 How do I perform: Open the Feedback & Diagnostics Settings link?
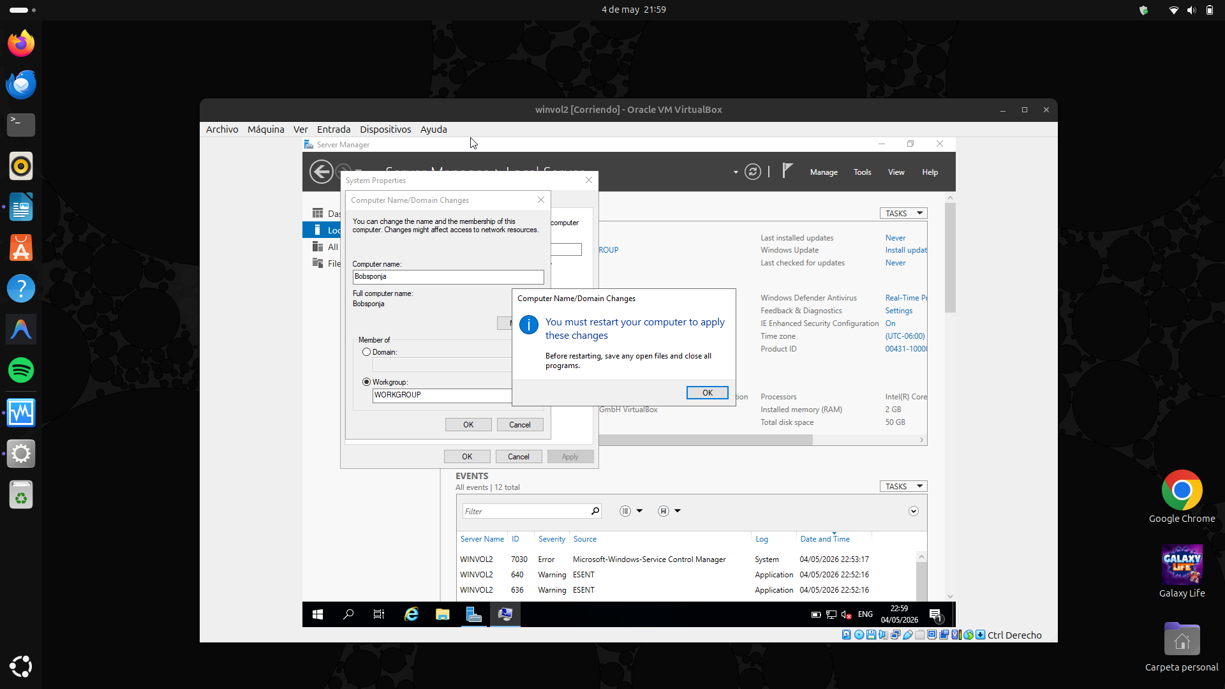pyautogui.click(x=899, y=311)
